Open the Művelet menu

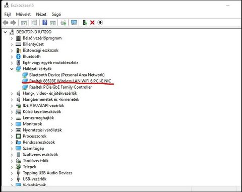point(23,14)
